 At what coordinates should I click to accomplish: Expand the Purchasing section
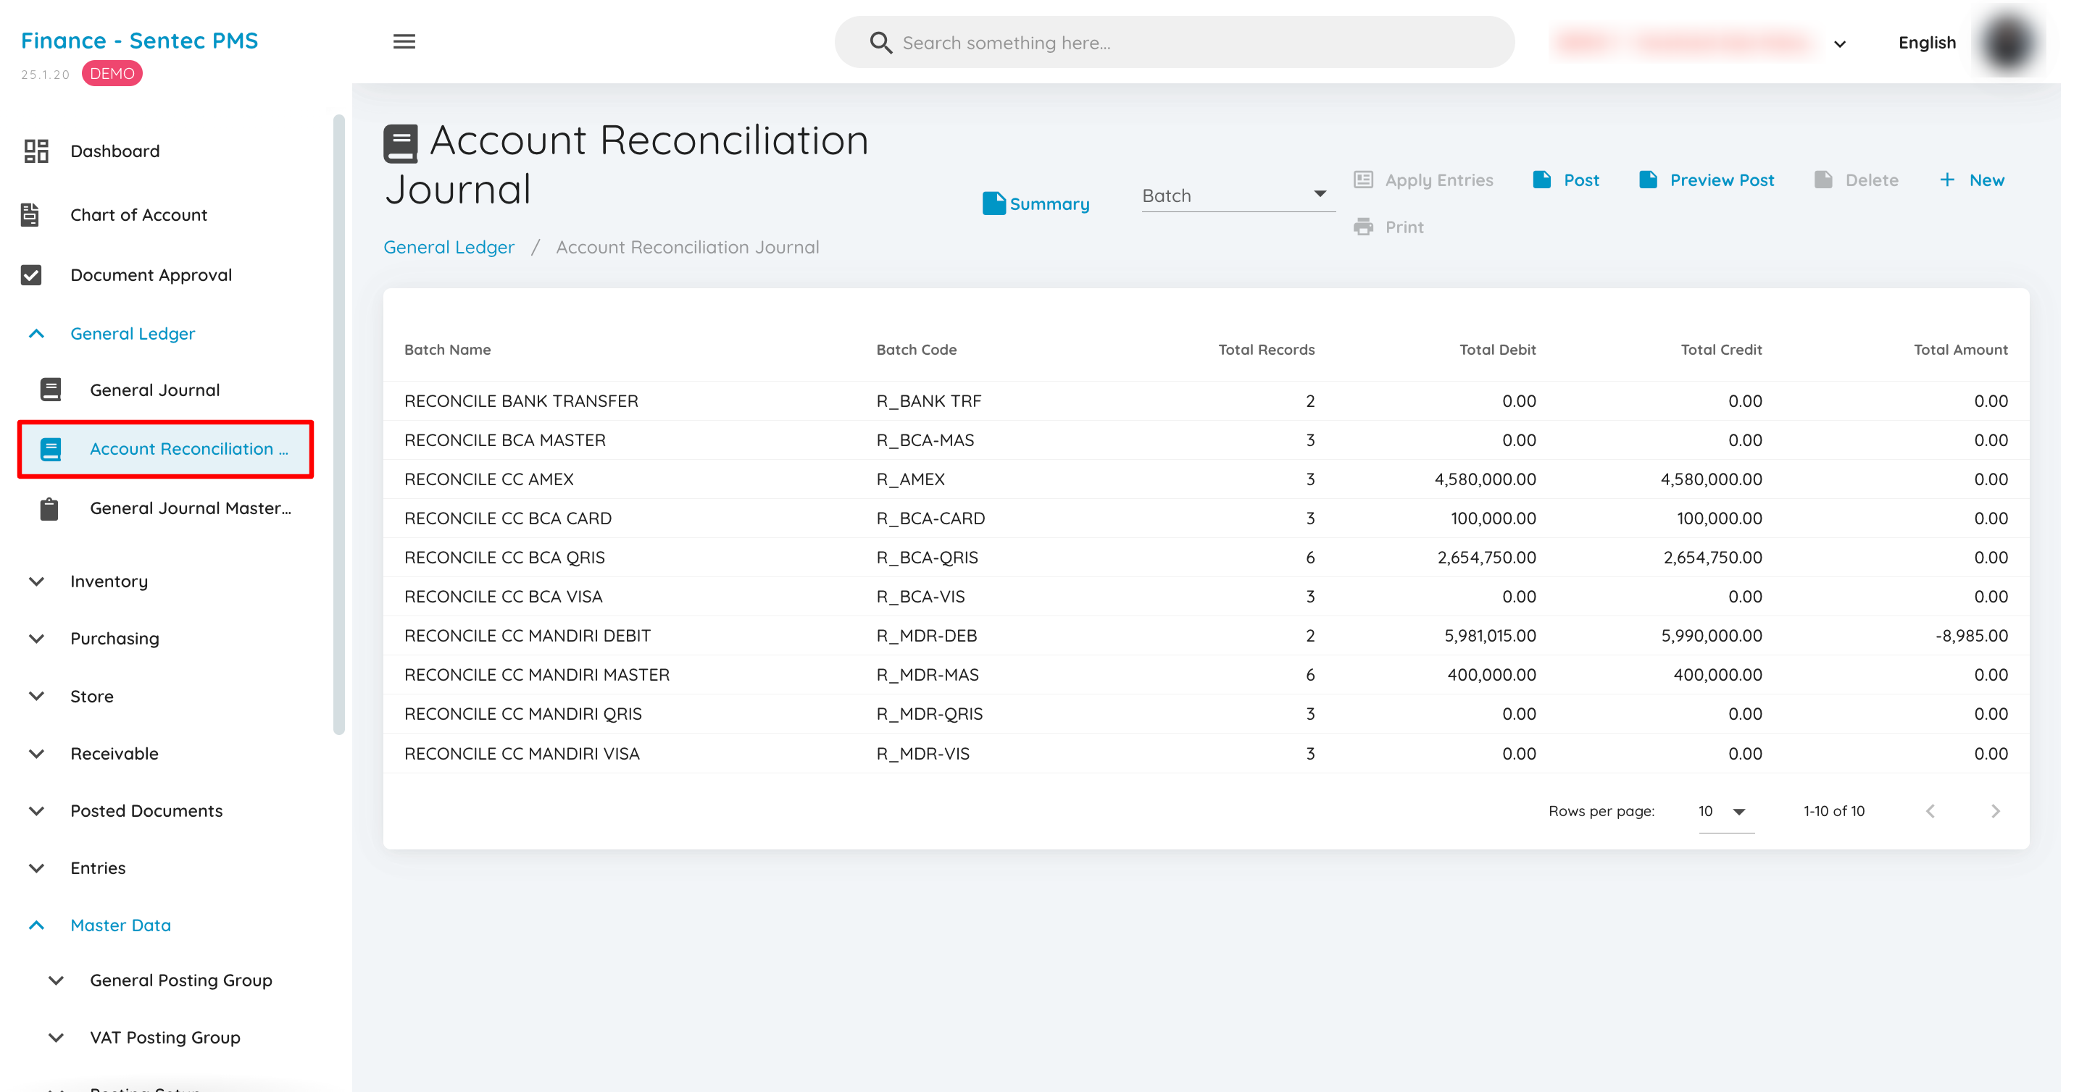(36, 639)
